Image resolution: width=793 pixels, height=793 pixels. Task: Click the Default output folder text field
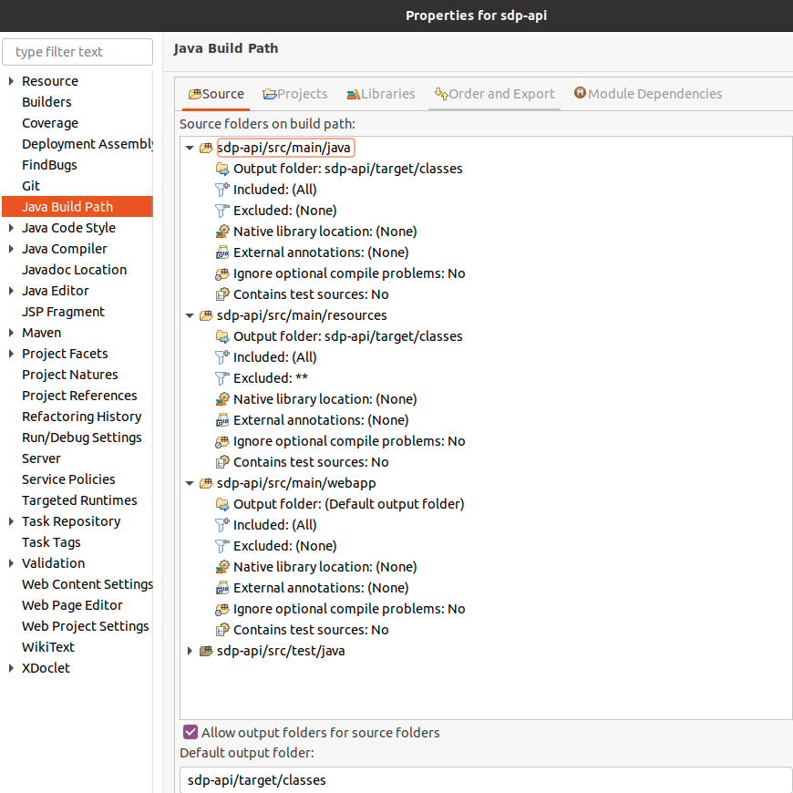coord(486,780)
